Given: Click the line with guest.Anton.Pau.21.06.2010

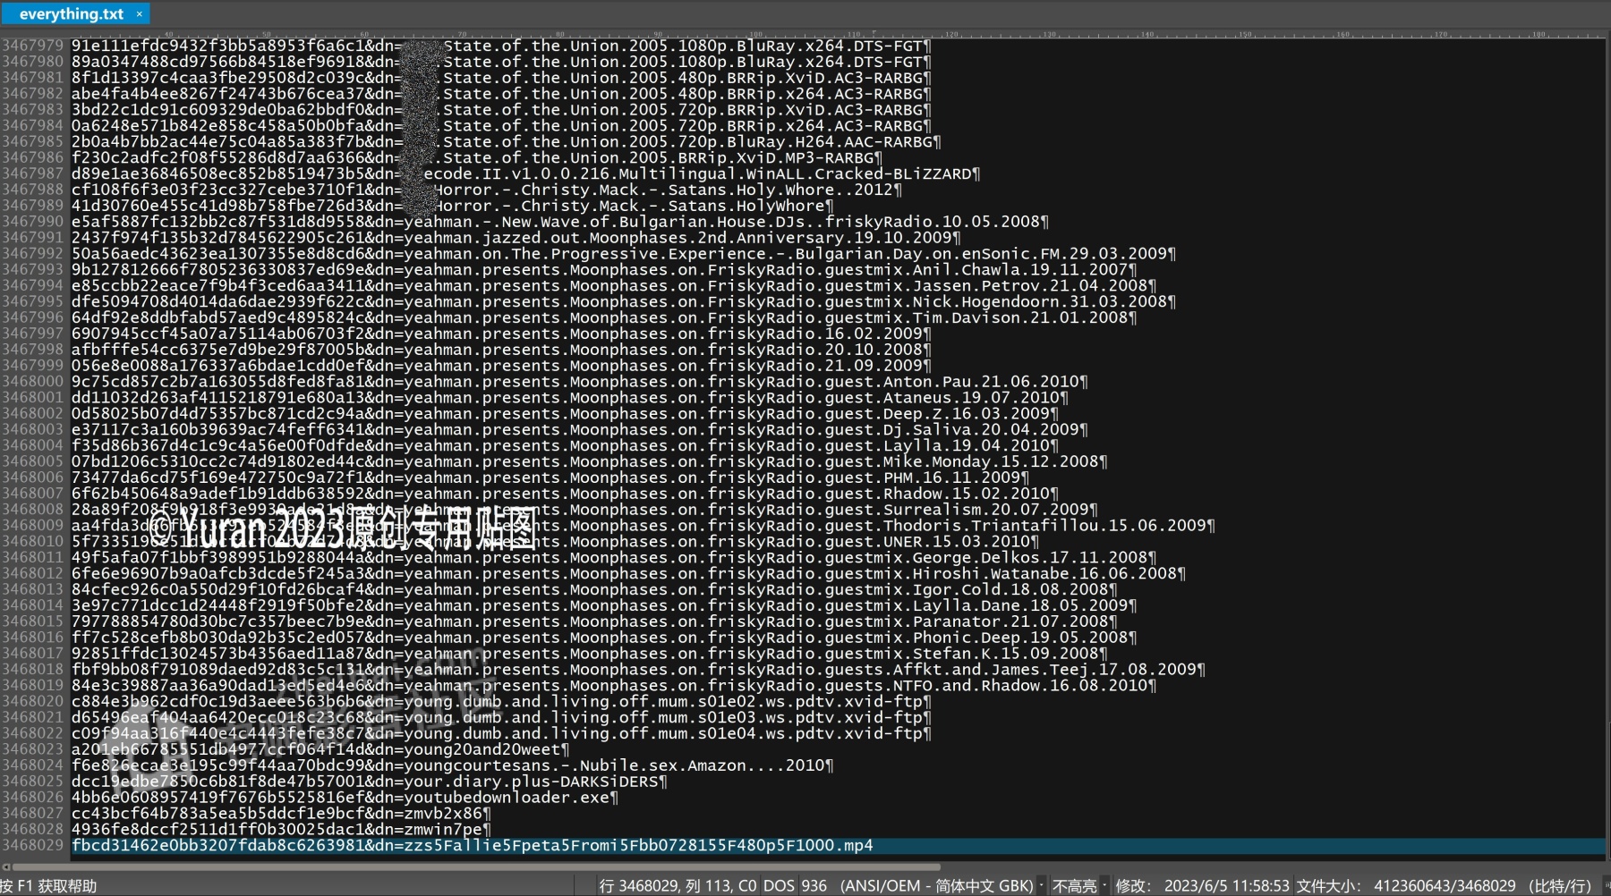Looking at the screenshot, I should (x=580, y=382).
